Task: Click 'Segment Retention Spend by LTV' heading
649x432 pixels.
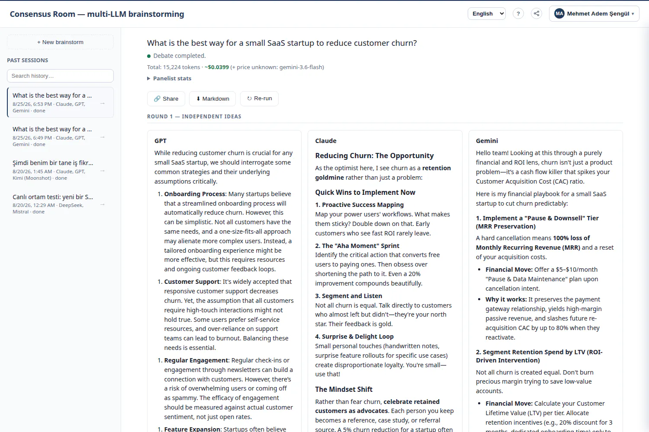Action: tap(539, 356)
